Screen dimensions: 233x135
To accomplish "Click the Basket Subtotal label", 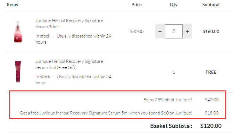I will pos(171,126).
